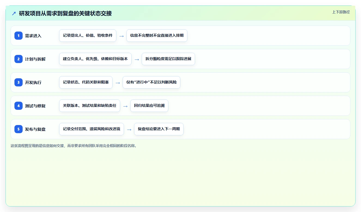Click the title 研发项目从需求到复盘的关键状态交接
Viewport: 361px width, 212px height.
pyautogui.click(x=65, y=13)
